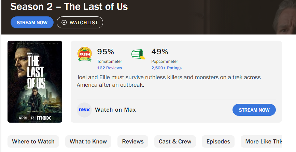Image resolution: width=296 pixels, height=152 pixels.
Task: Click the Season 2 – The Last of Us heading
Action: (x=69, y=6)
